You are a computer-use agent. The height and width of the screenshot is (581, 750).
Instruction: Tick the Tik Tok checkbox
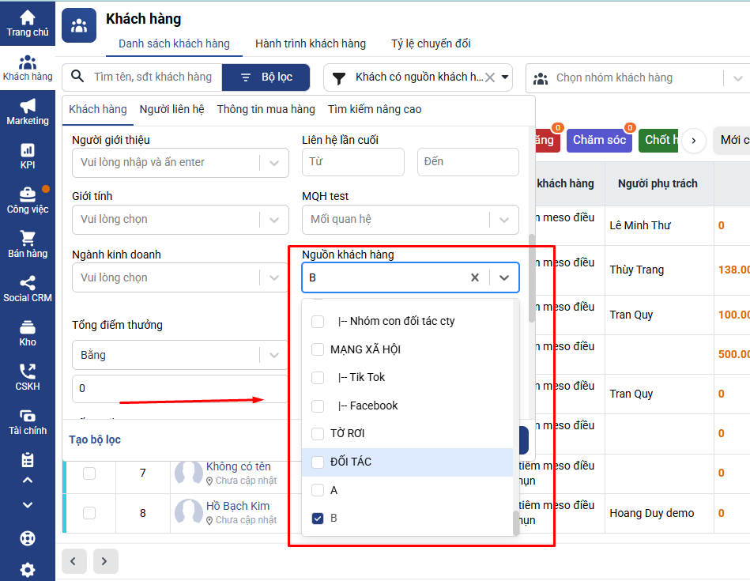(x=318, y=378)
